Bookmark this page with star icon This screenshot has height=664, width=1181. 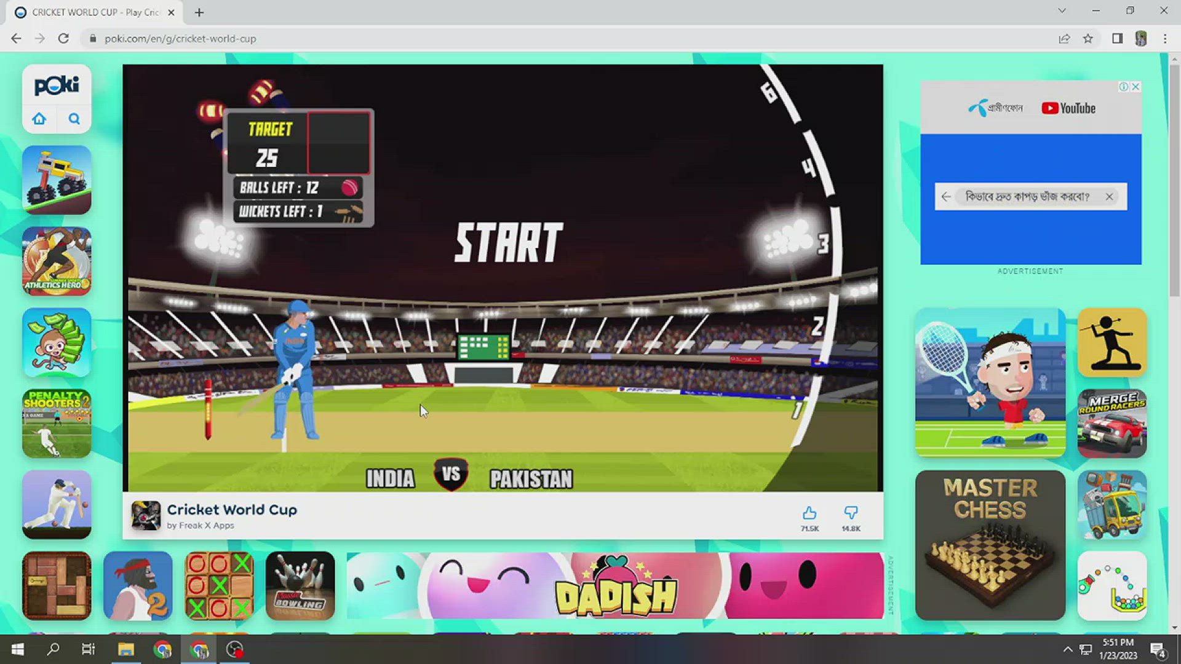tap(1088, 39)
